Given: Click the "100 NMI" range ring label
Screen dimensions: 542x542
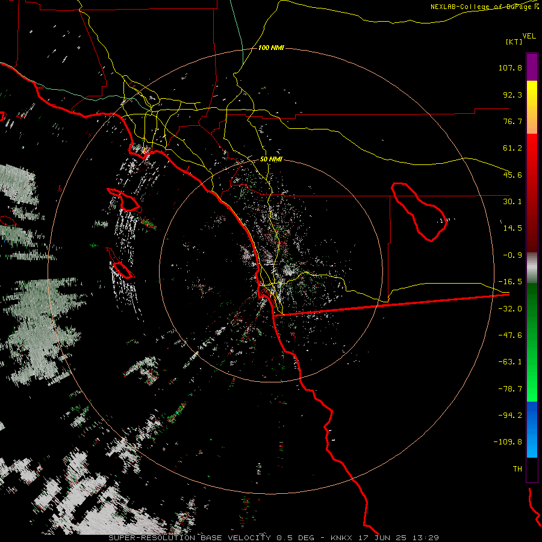Looking at the screenshot, I should click(x=271, y=48).
